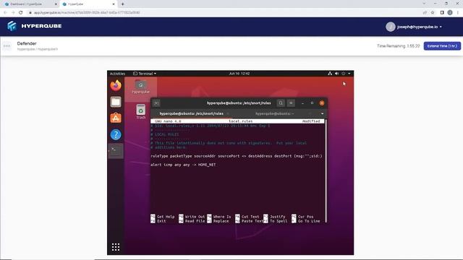Click nano Cut Text shortcut
The image size is (463, 260).
[247, 217]
